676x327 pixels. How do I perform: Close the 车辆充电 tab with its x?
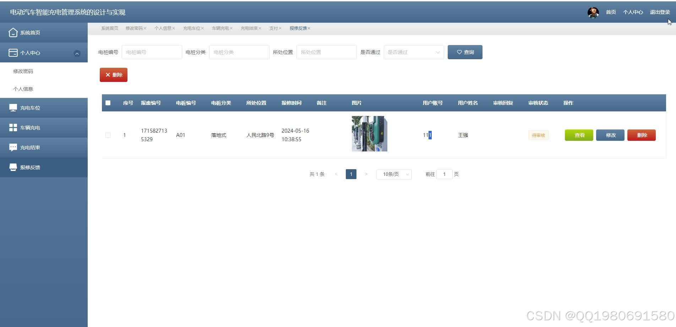pyautogui.click(x=231, y=28)
